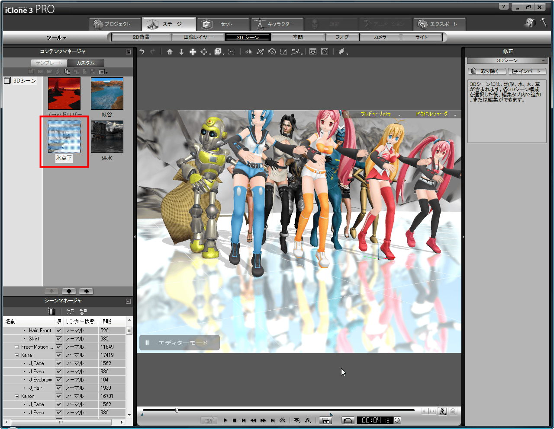This screenshot has height=429, width=554.
Task: Click the character motion icon above the timecode
Action: pyautogui.click(x=442, y=411)
